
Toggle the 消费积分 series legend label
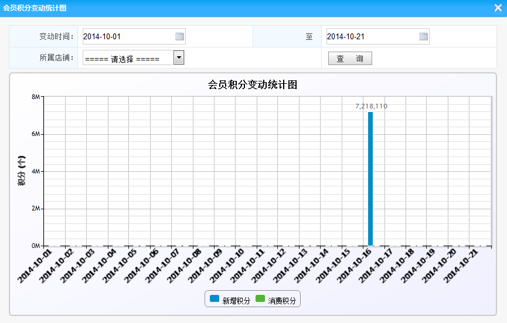click(282, 301)
